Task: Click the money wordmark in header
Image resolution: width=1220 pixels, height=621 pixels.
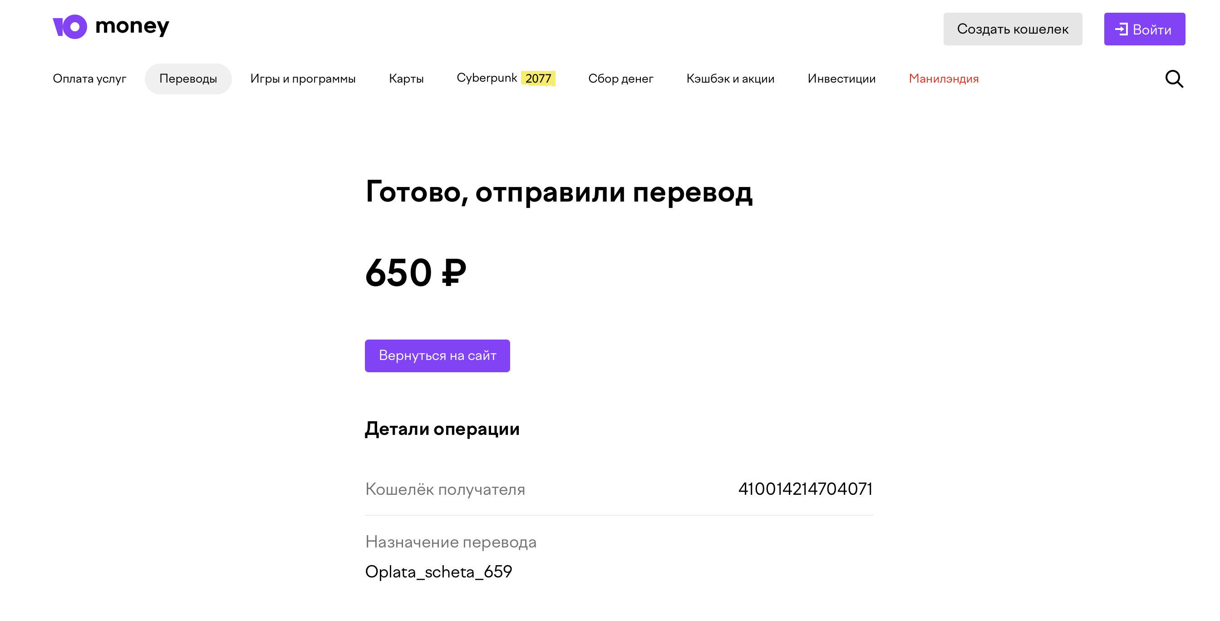Action: (132, 26)
